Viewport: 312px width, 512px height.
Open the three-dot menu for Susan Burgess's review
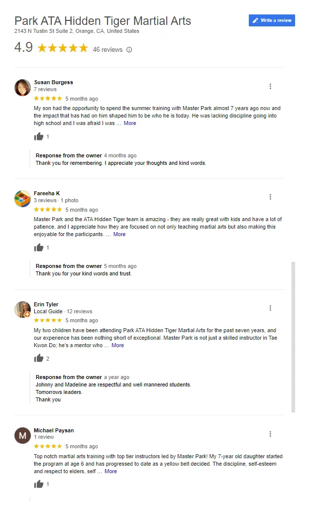270,86
